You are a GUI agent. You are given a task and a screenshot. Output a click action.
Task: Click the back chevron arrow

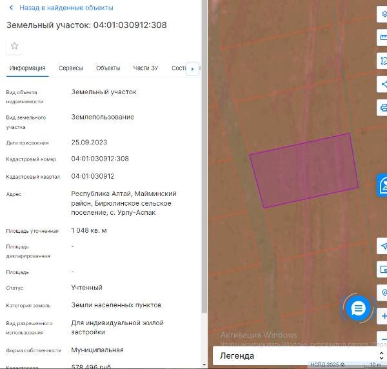[11, 8]
